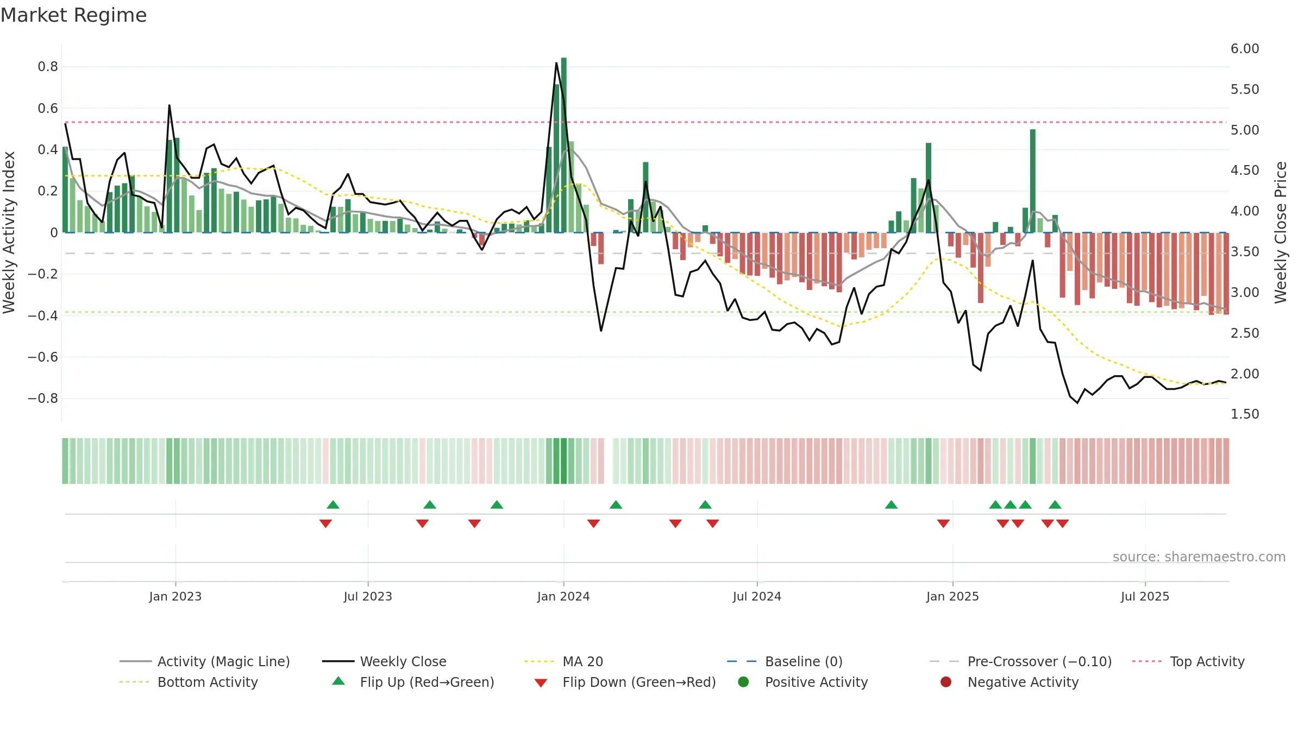Click the 0.8 tick on the left axis
1304x733 pixels.
click(x=48, y=67)
